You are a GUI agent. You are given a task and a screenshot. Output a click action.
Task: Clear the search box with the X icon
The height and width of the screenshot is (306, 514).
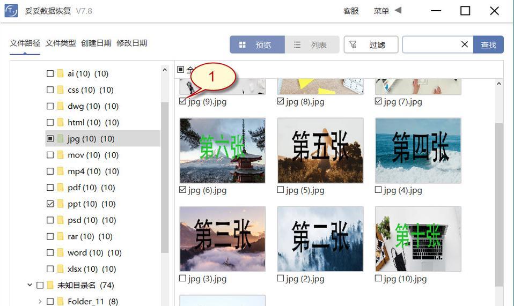465,44
